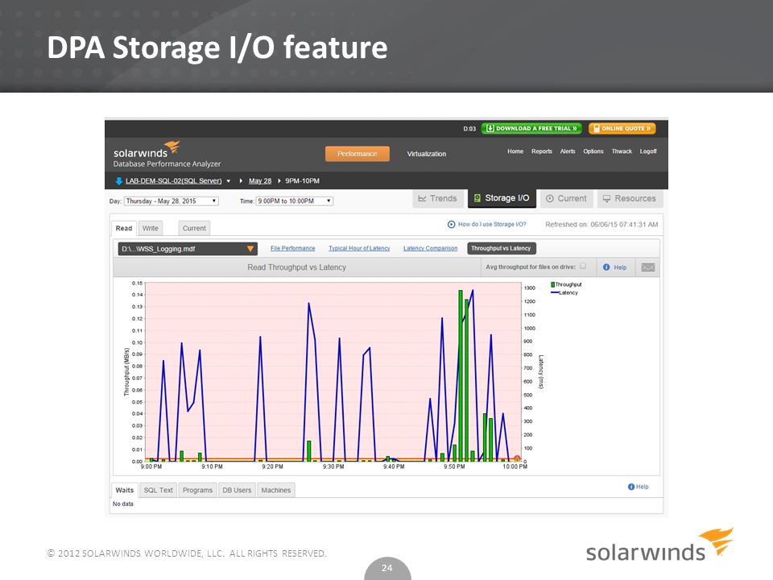
Task: Open the Resources tab
Action: click(630, 198)
